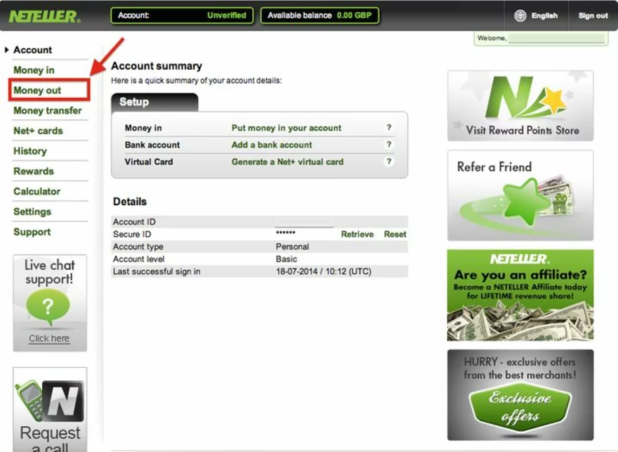Select Money out in the sidebar
The height and width of the screenshot is (452, 618).
click(x=37, y=90)
